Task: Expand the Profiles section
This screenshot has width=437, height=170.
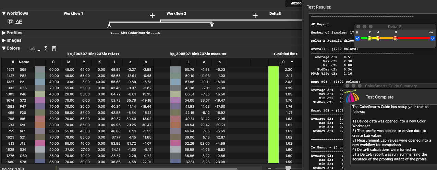Action: [4, 33]
